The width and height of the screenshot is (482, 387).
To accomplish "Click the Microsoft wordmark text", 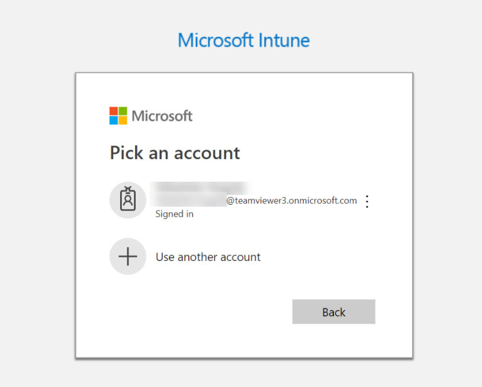I will click(162, 116).
